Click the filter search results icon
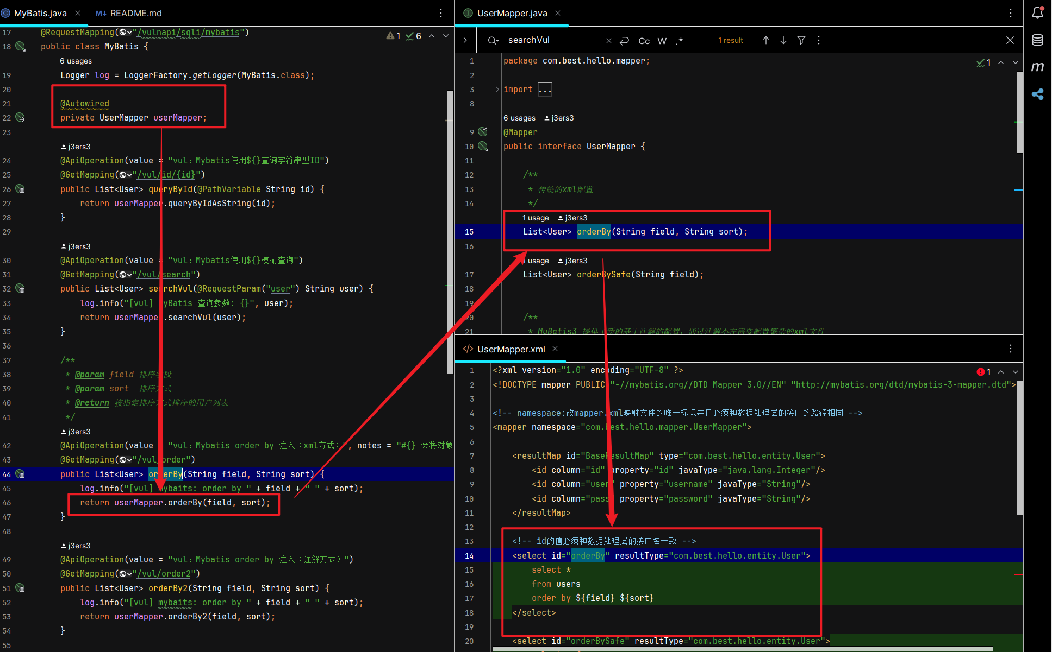Screen dimensions: 1052x652 coord(801,40)
